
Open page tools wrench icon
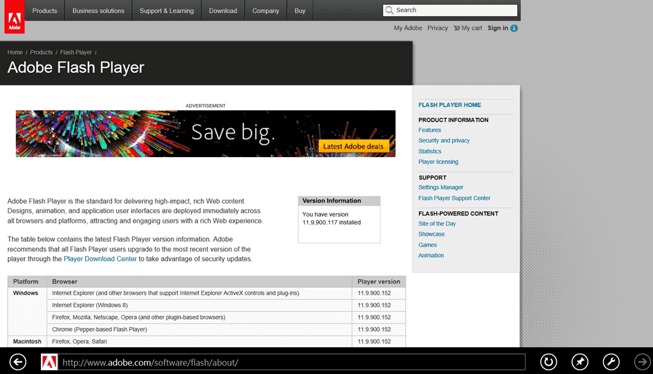pyautogui.click(x=611, y=362)
